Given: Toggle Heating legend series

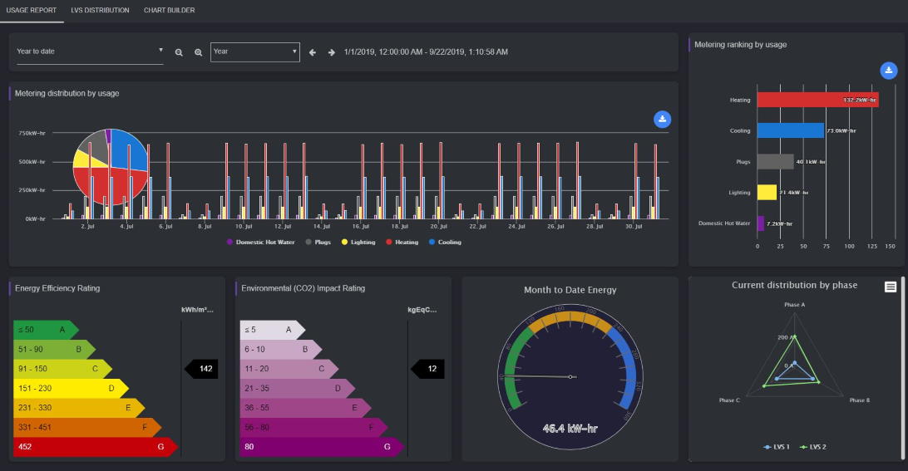Looking at the screenshot, I should (x=402, y=242).
